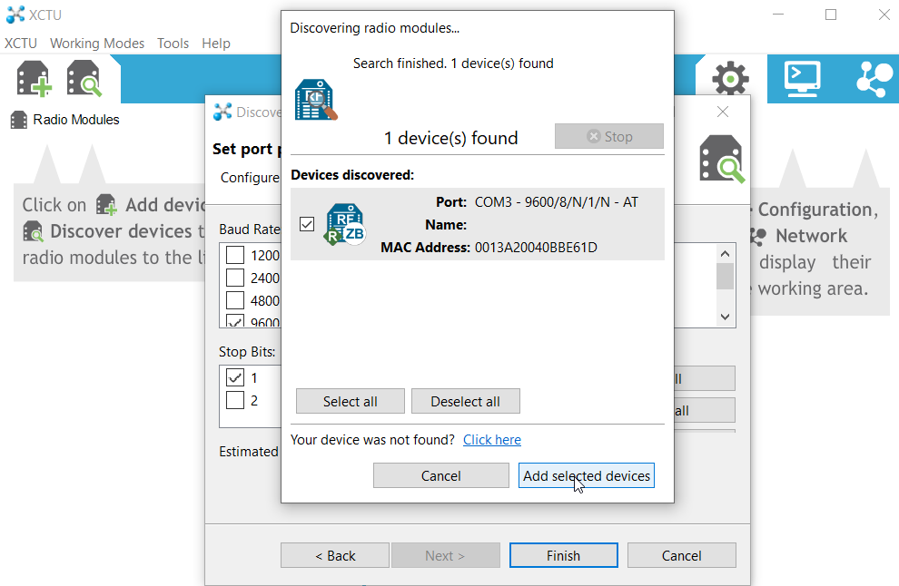The image size is (899, 586).
Task: Enable the 2400 baud rate checkbox
Action: (235, 278)
